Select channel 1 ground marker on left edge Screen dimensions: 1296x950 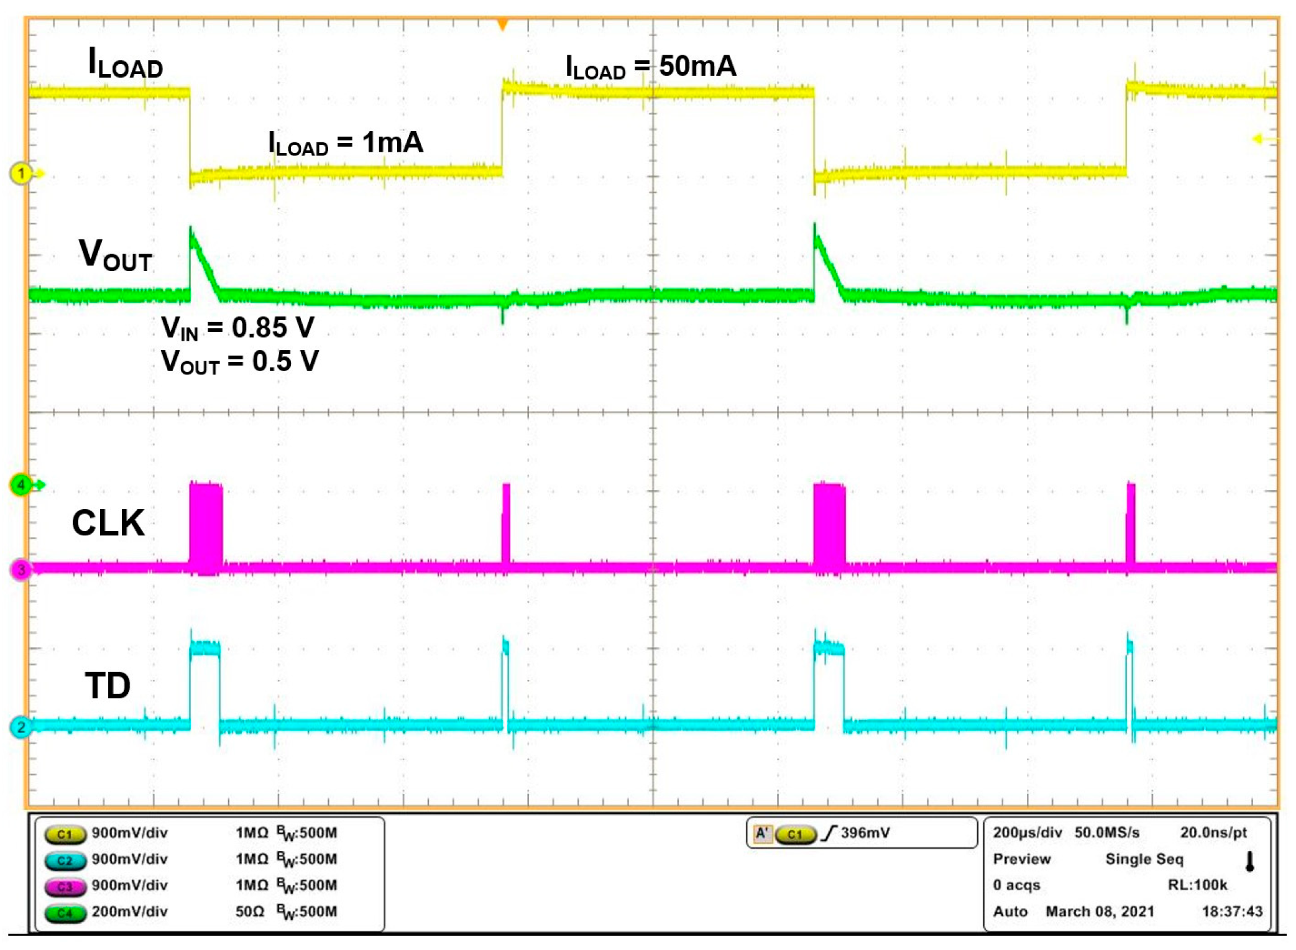(21, 173)
